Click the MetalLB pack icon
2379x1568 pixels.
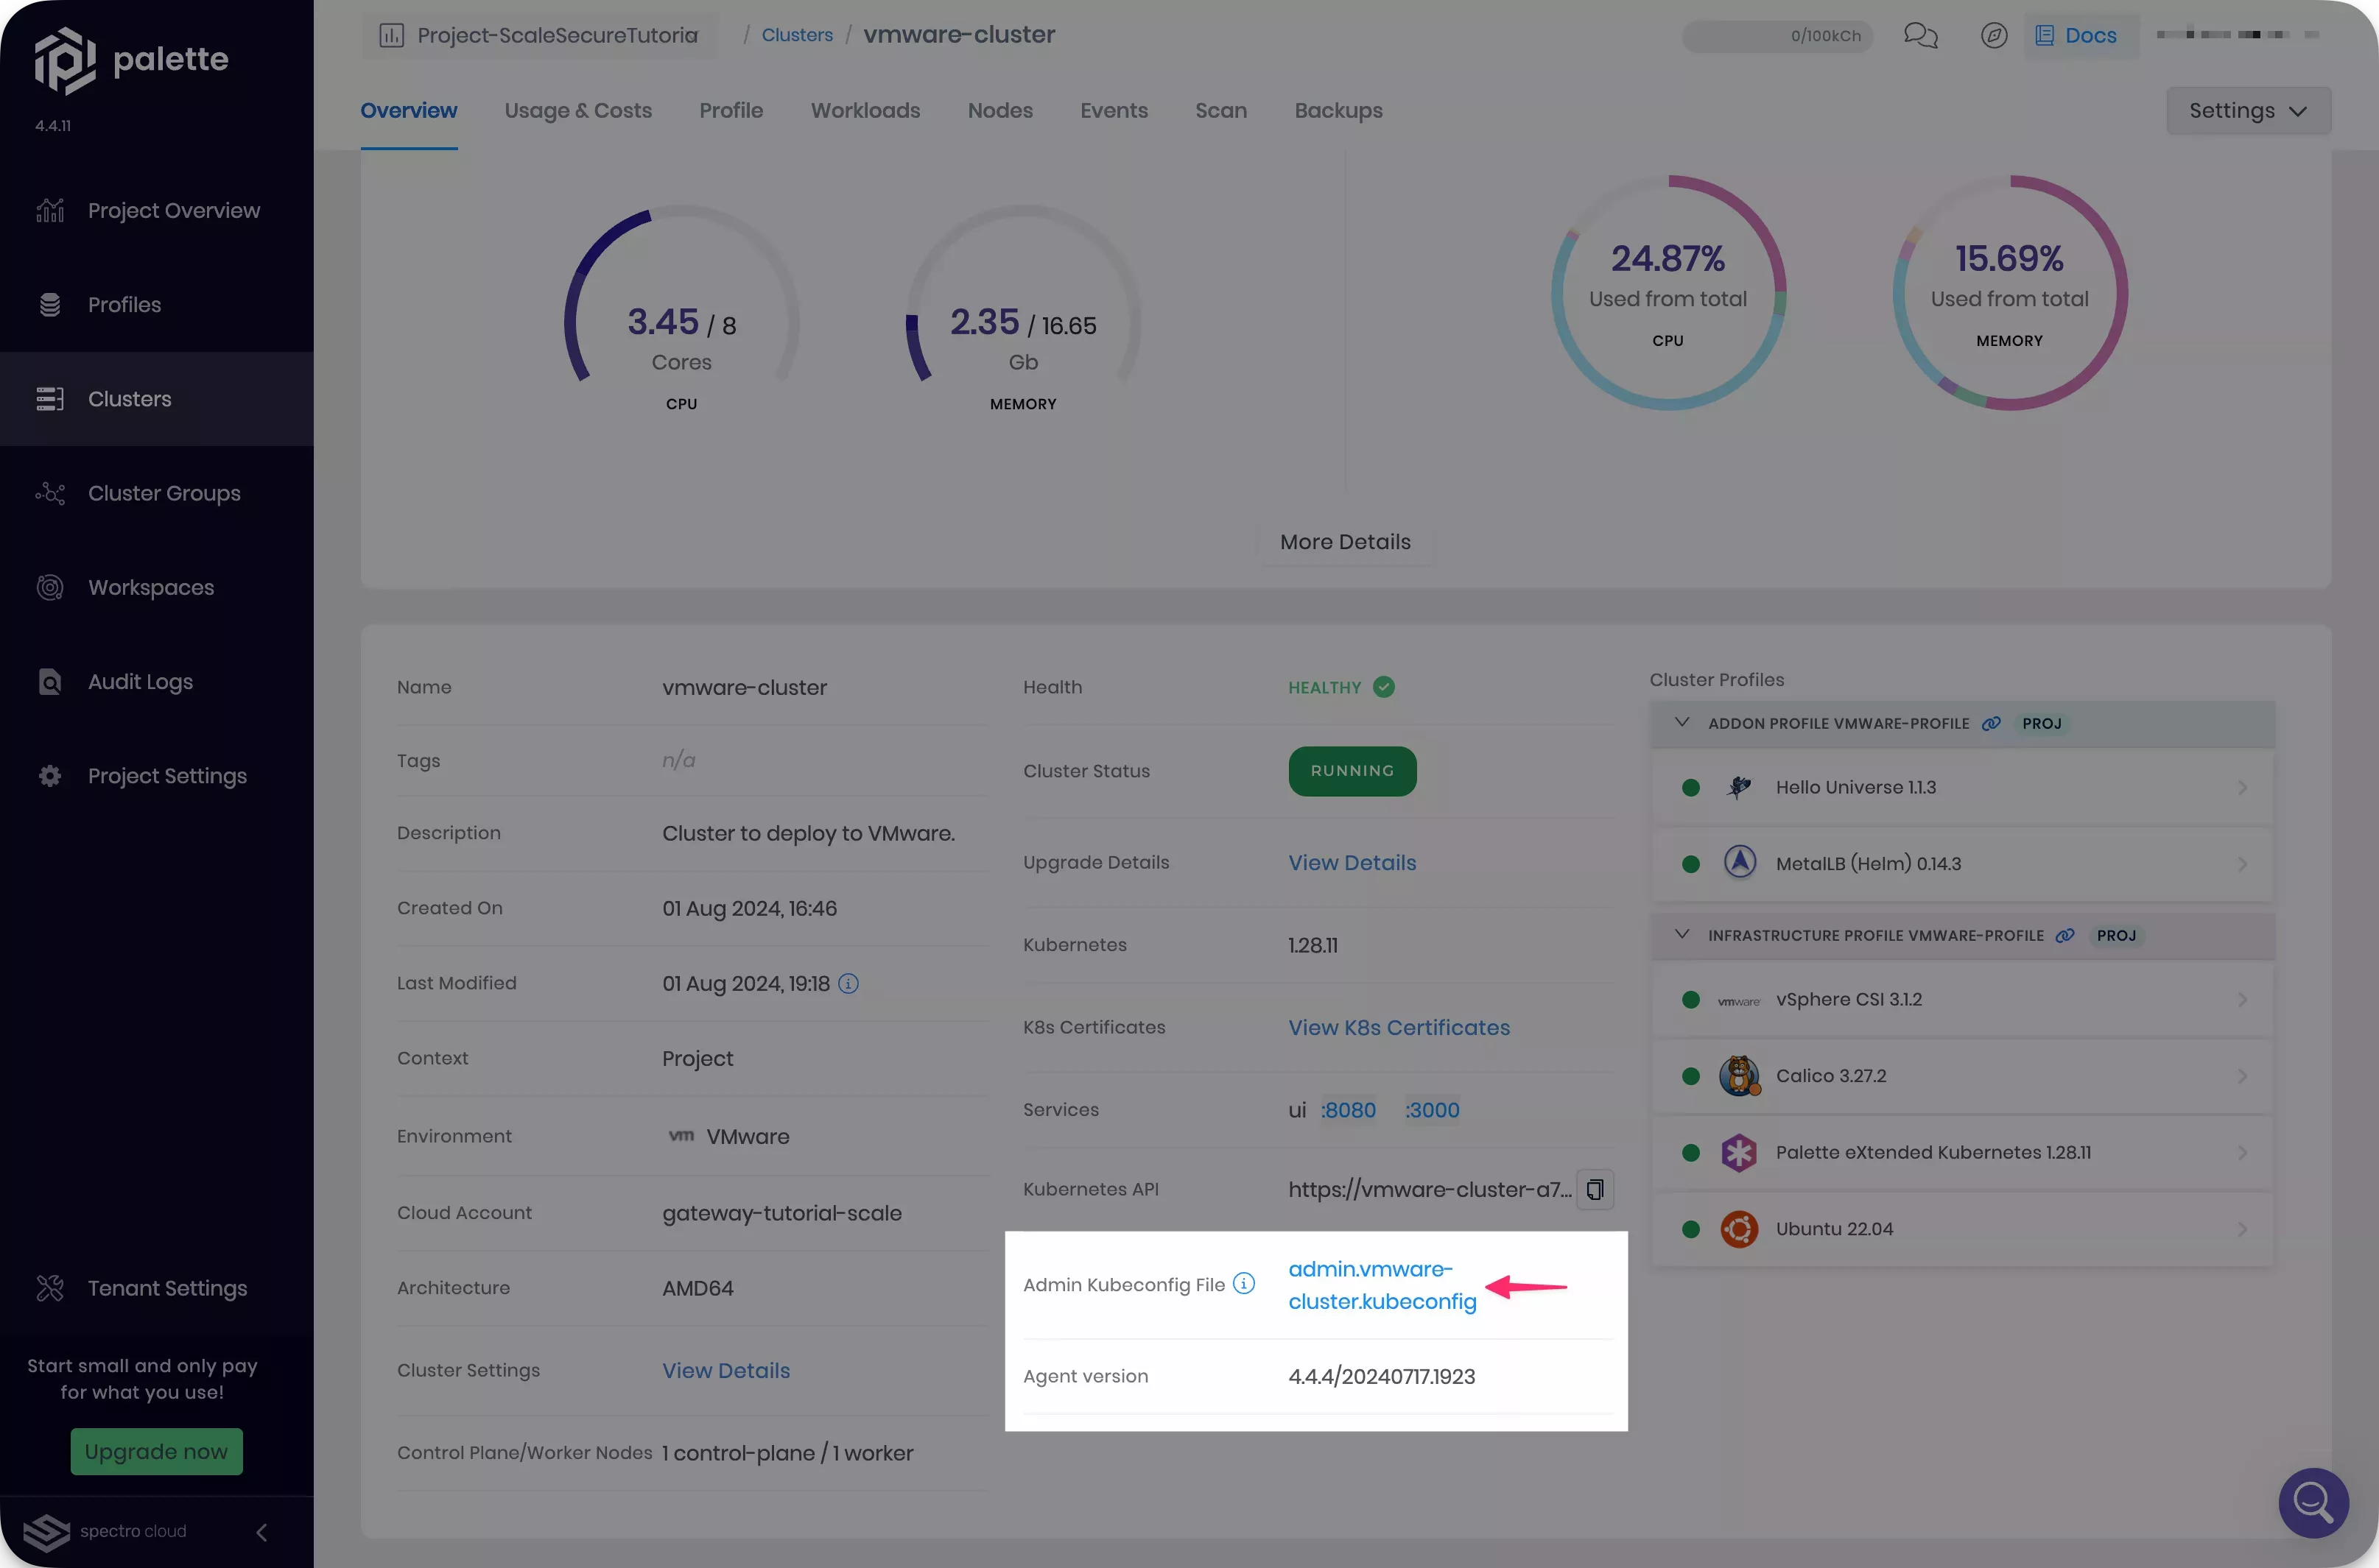pyautogui.click(x=1739, y=862)
